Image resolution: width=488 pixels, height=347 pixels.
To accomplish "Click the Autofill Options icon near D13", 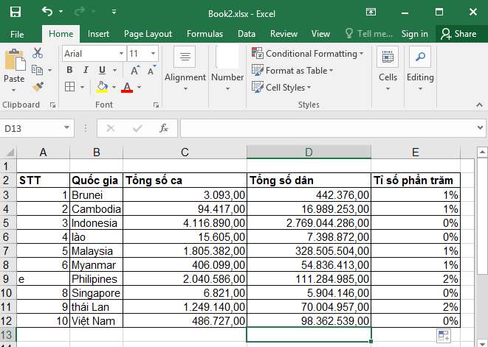I will pyautogui.click(x=443, y=336).
